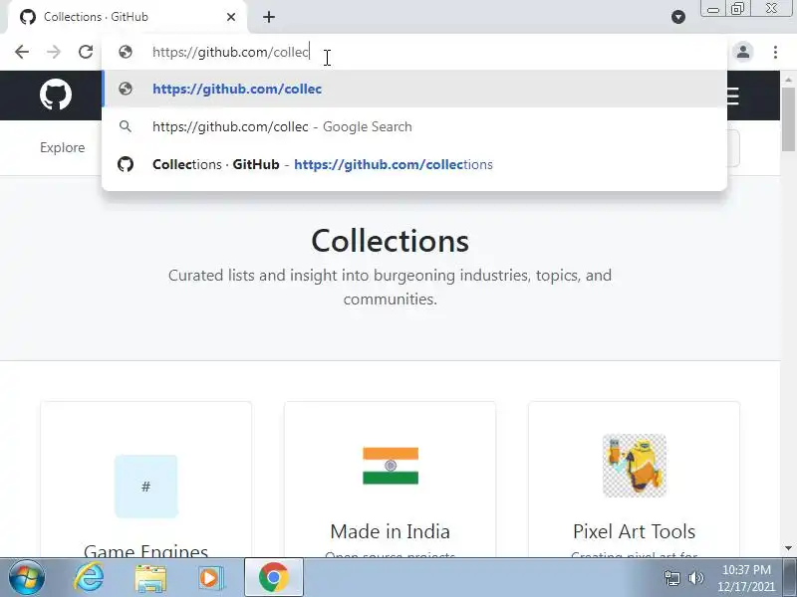Open the Made in India collection title

pos(390,531)
